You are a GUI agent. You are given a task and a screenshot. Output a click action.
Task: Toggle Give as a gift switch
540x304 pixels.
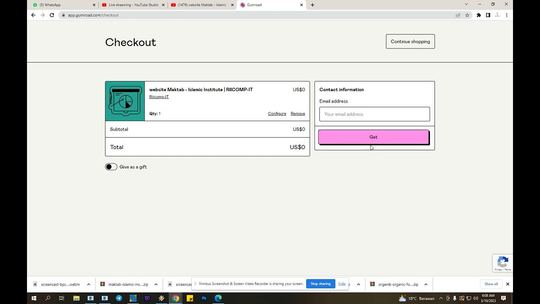(111, 167)
